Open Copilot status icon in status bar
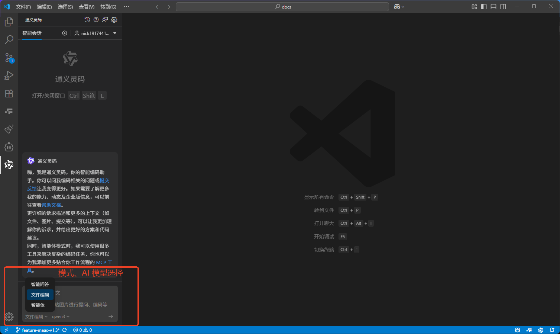 click(x=517, y=330)
